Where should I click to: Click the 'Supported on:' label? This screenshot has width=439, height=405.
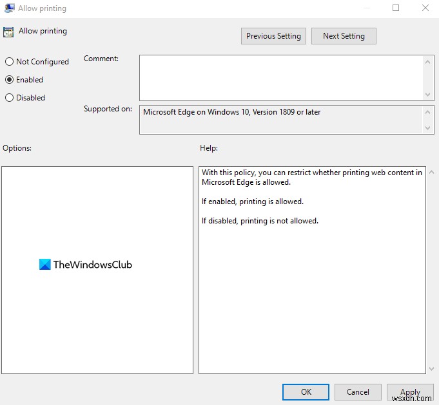click(108, 109)
